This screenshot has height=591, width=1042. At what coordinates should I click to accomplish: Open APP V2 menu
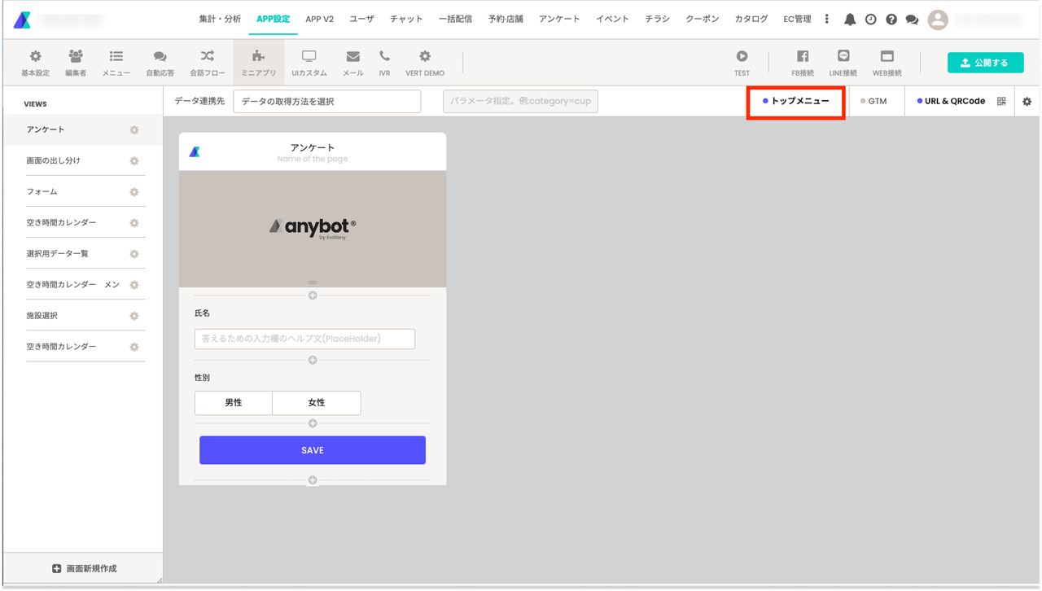tap(320, 19)
